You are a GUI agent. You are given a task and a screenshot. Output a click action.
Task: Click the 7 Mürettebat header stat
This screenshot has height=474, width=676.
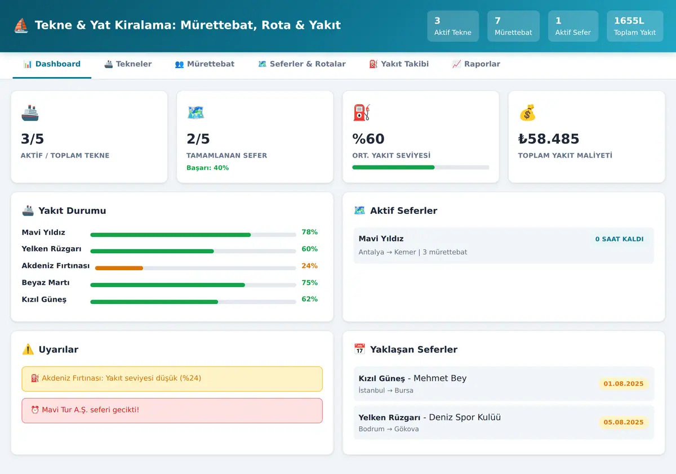[x=513, y=26]
